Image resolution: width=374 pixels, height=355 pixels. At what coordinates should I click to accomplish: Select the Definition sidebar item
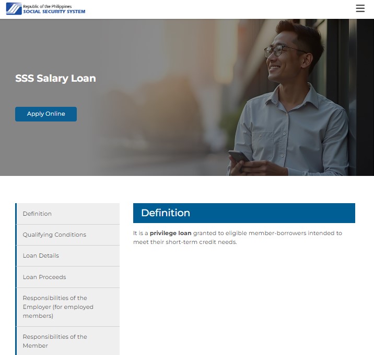[68, 214]
